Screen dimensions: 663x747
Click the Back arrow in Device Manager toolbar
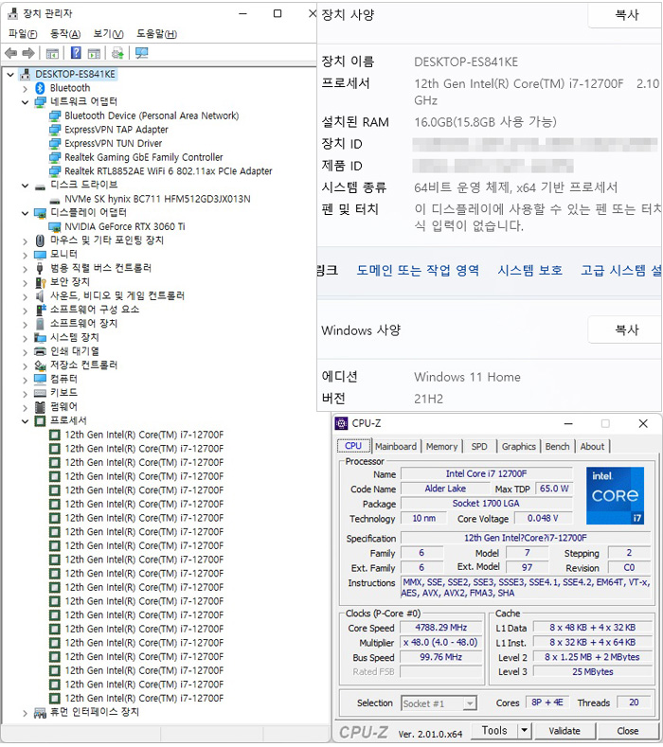(10, 53)
